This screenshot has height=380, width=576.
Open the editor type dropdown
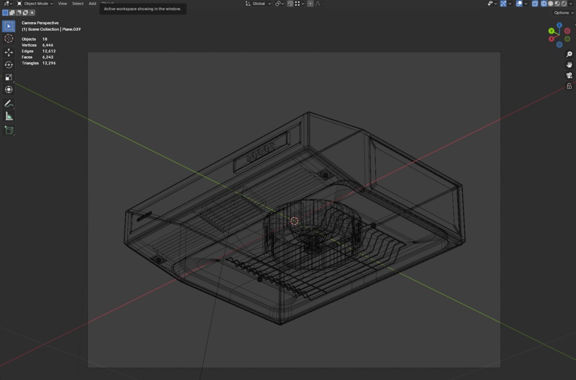(8, 4)
